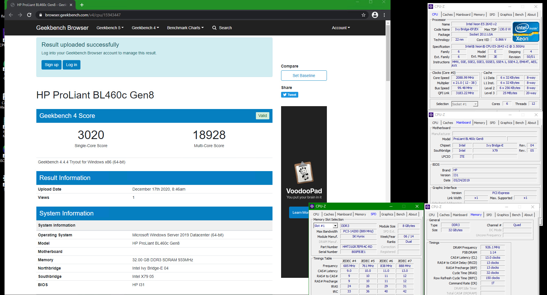Click the browser back arrow

(x=11, y=15)
